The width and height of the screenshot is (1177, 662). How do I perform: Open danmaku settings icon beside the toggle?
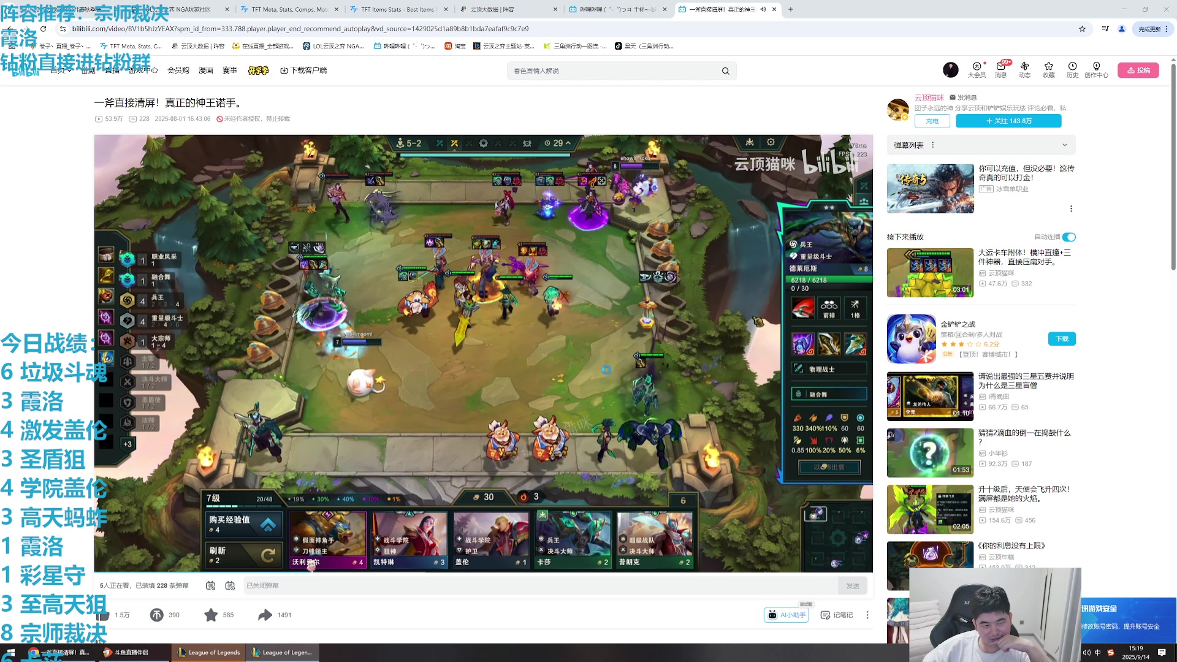tap(230, 586)
